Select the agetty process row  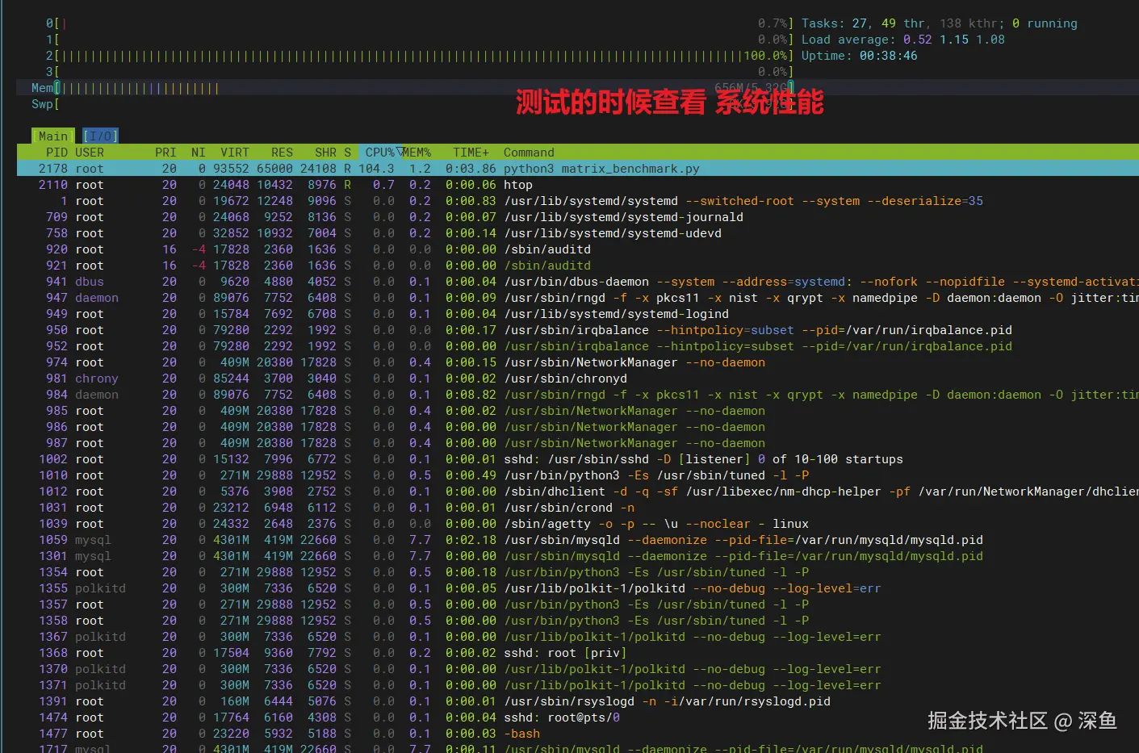[x=578, y=524]
